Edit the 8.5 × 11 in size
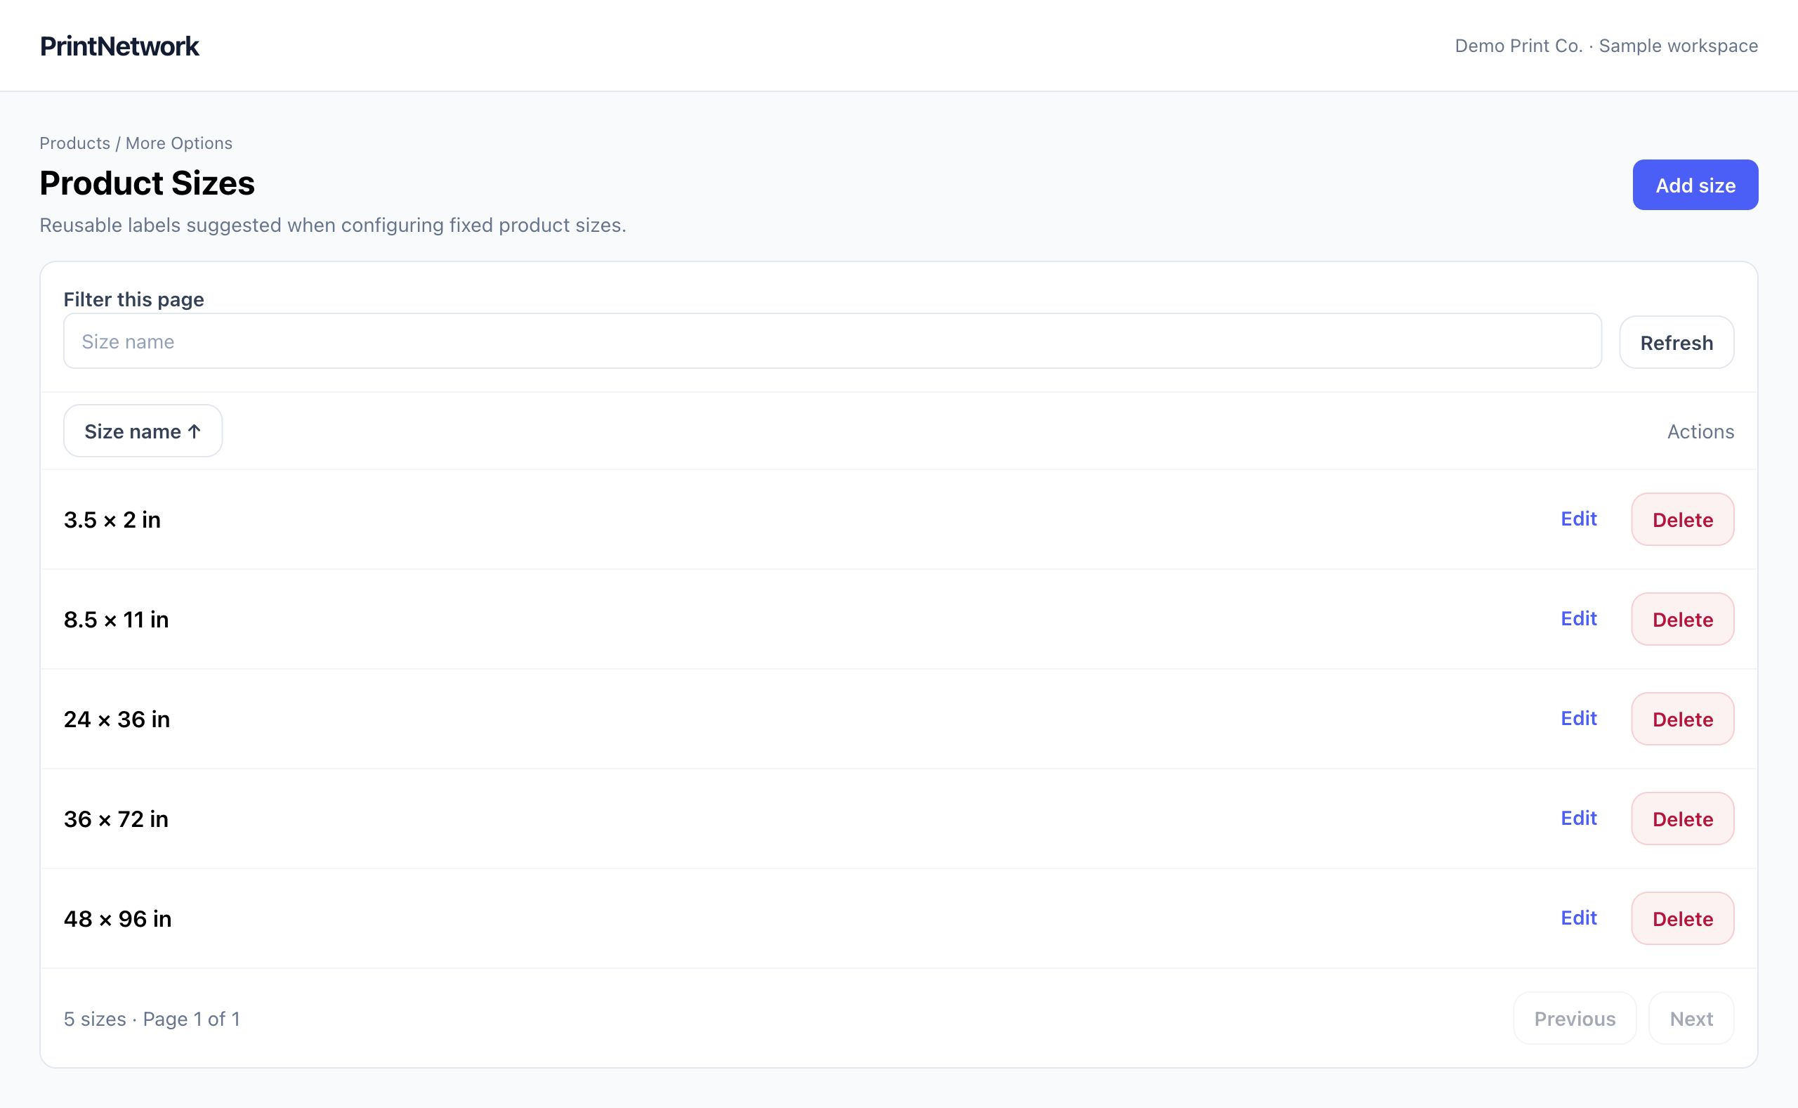This screenshot has height=1108, width=1798. (1578, 618)
